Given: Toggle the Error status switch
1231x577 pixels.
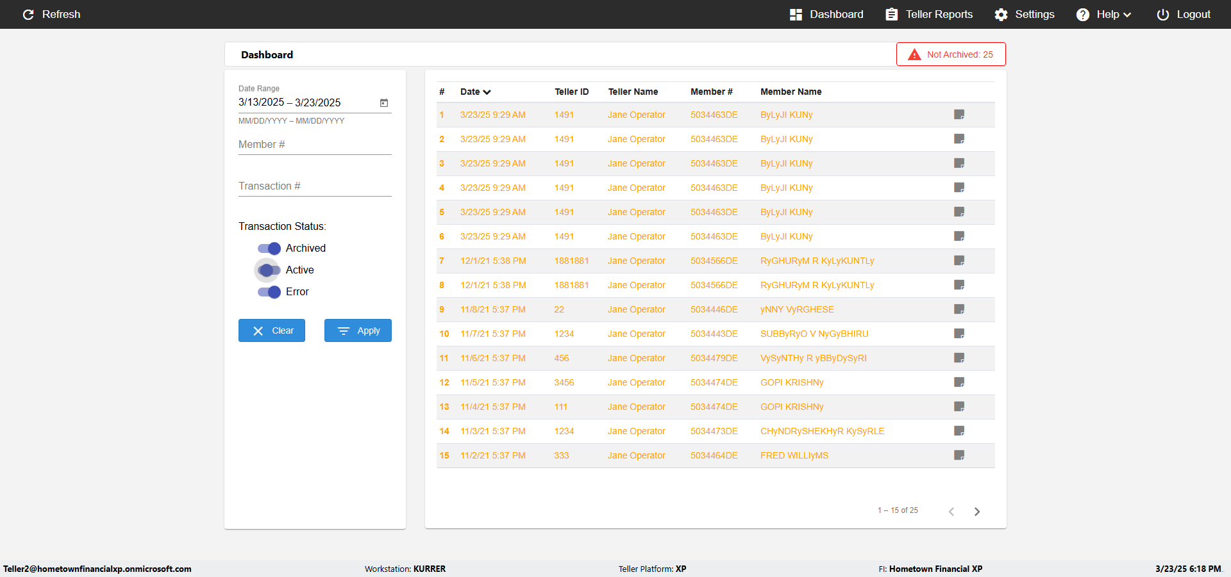Looking at the screenshot, I should 269,292.
